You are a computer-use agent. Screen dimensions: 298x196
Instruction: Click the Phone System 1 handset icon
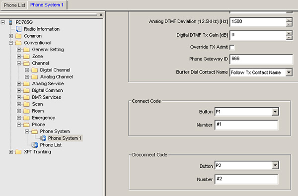[43, 138]
